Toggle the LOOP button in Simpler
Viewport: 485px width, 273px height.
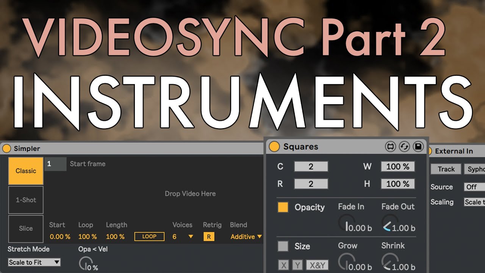coord(149,237)
